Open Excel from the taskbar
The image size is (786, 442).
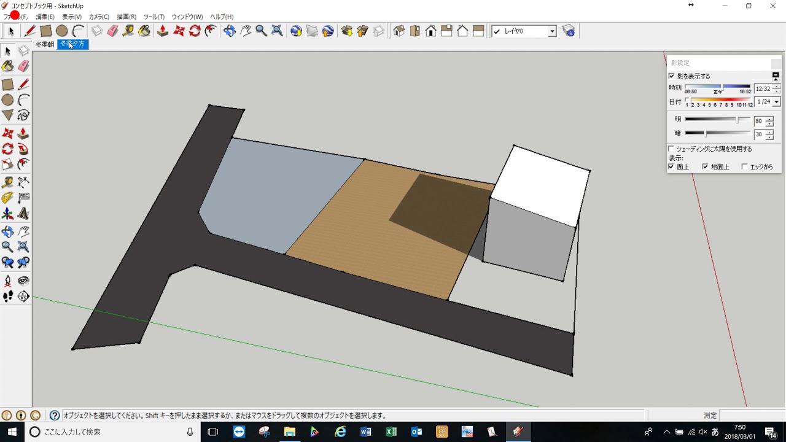point(391,432)
